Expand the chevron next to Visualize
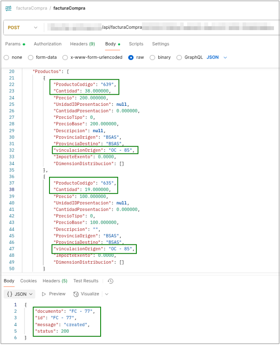The image size is (280, 345). [107, 294]
